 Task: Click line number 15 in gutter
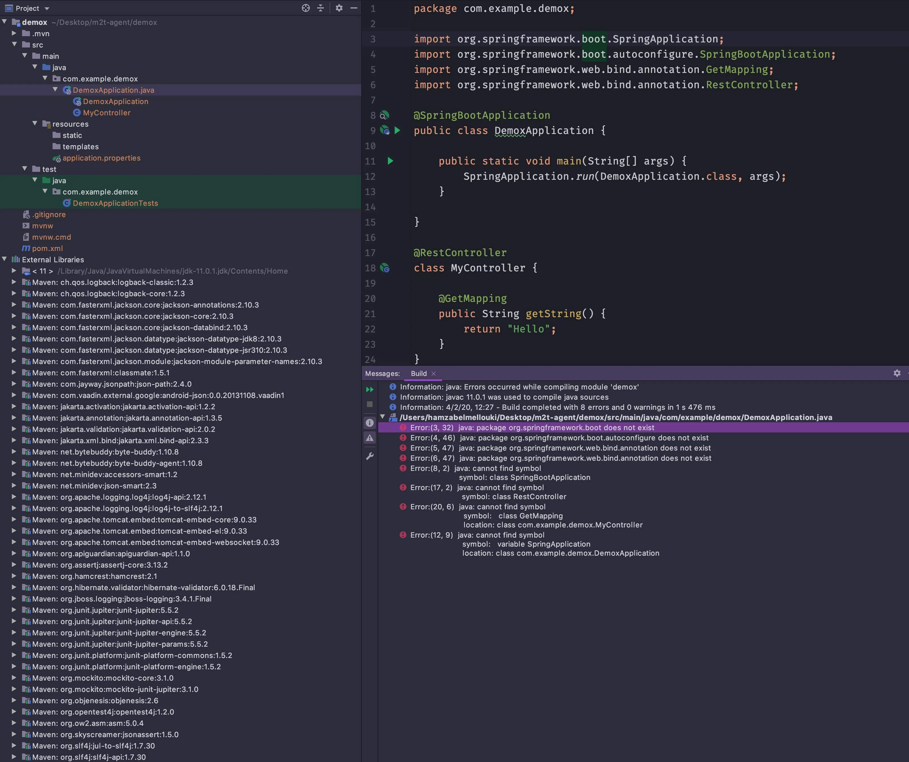coord(370,222)
